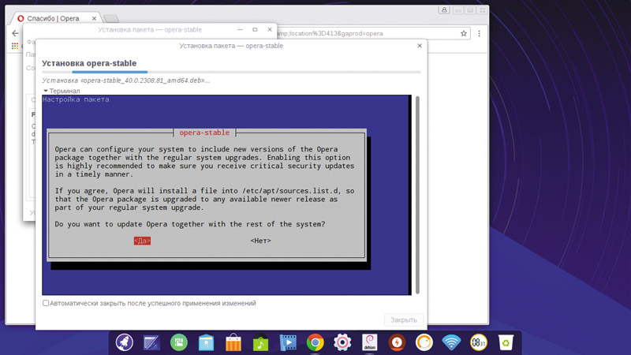The width and height of the screenshot is (631, 355).
Task: Click the Debian package installer dock icon
Action: pos(369,343)
